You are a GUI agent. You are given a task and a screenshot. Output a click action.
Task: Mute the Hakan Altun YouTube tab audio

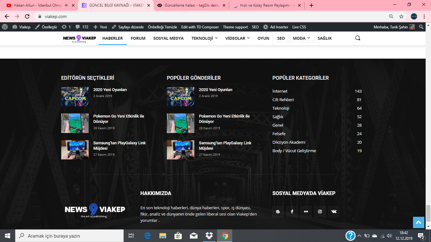click(66, 5)
